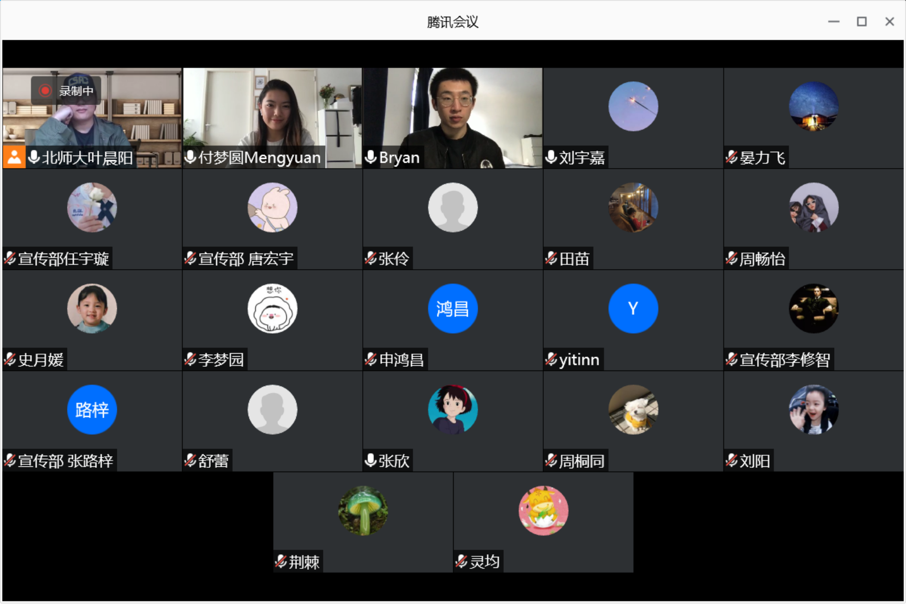Click the muted mic icon beside 灵均
Viewport: 906px width, 604px height.
pyautogui.click(x=461, y=562)
